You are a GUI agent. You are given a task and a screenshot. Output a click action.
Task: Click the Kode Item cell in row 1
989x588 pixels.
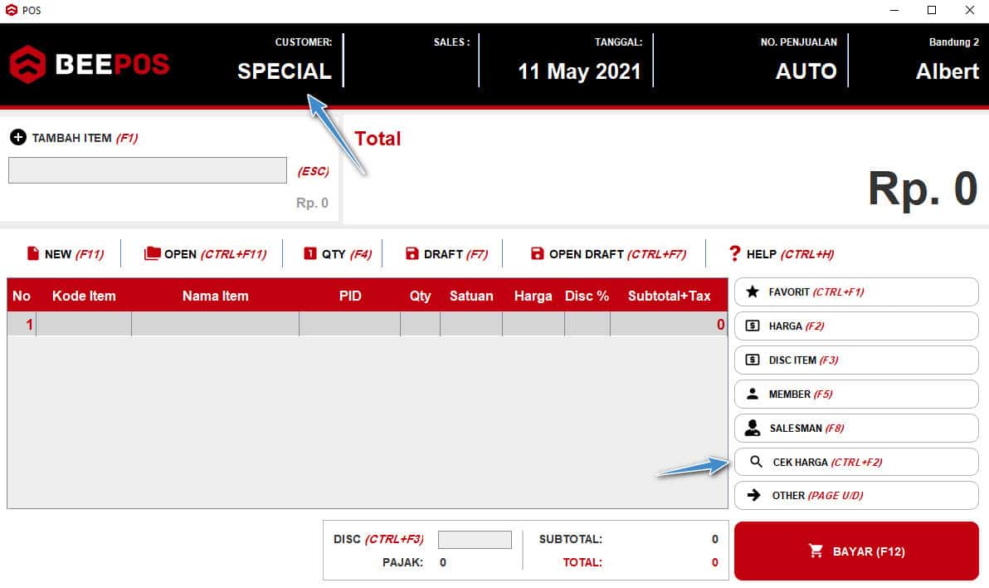pos(84,325)
